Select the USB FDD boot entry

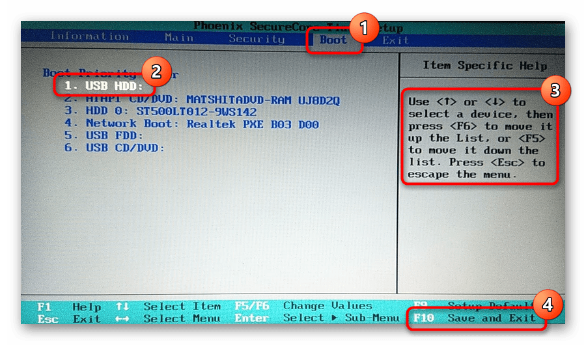coord(104,136)
